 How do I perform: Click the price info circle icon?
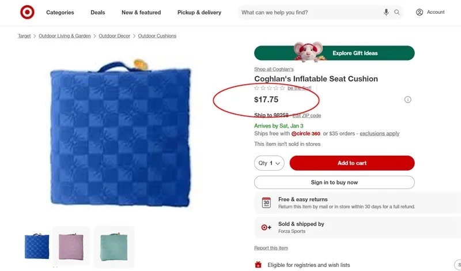(x=408, y=100)
